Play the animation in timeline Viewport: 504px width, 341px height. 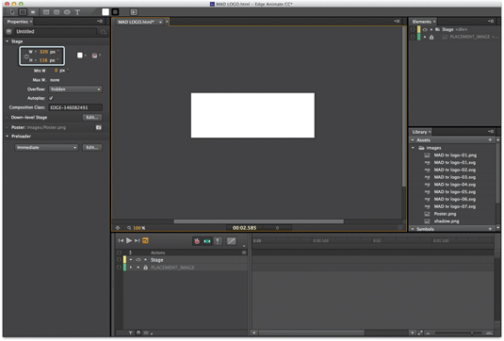click(x=129, y=240)
